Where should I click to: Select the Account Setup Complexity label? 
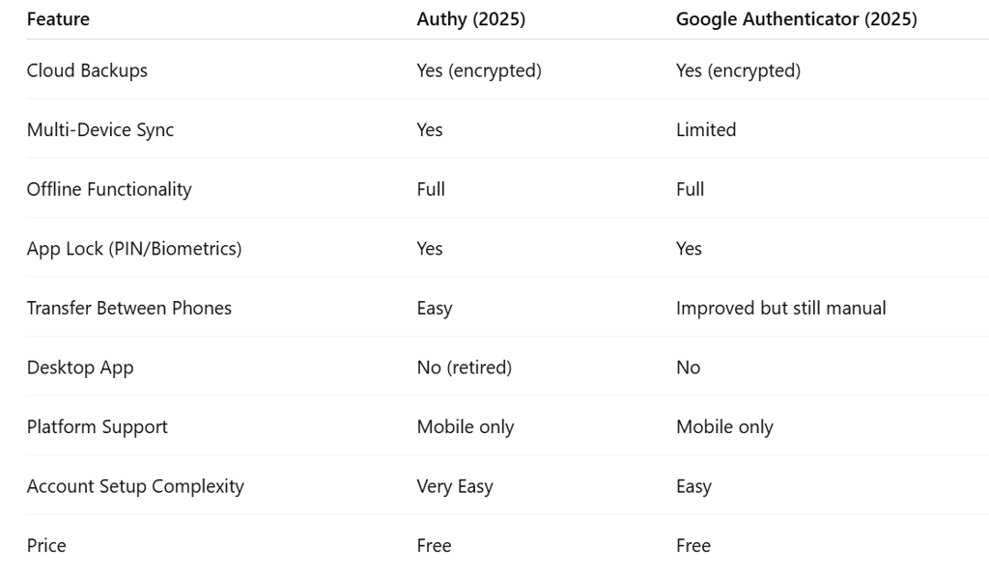(x=135, y=486)
